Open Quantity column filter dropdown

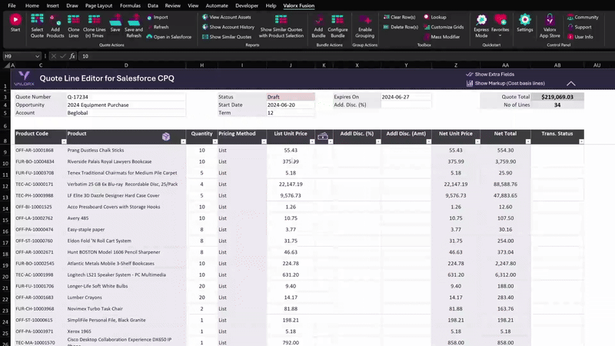coord(215,141)
